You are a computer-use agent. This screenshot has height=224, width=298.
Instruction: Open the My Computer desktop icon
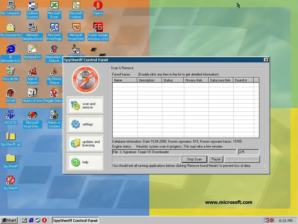click(11, 8)
